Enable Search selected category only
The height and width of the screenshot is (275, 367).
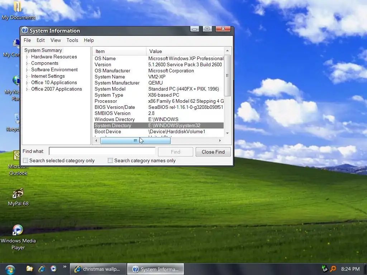(25, 160)
